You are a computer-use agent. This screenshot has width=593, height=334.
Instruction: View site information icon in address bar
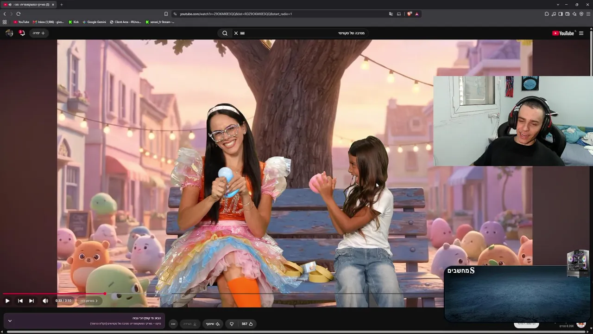175,14
